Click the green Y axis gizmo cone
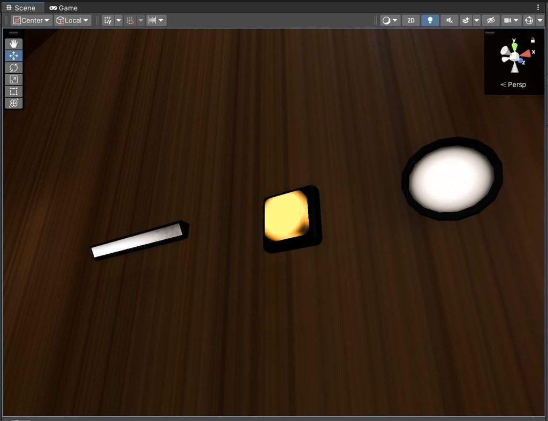 click(514, 46)
